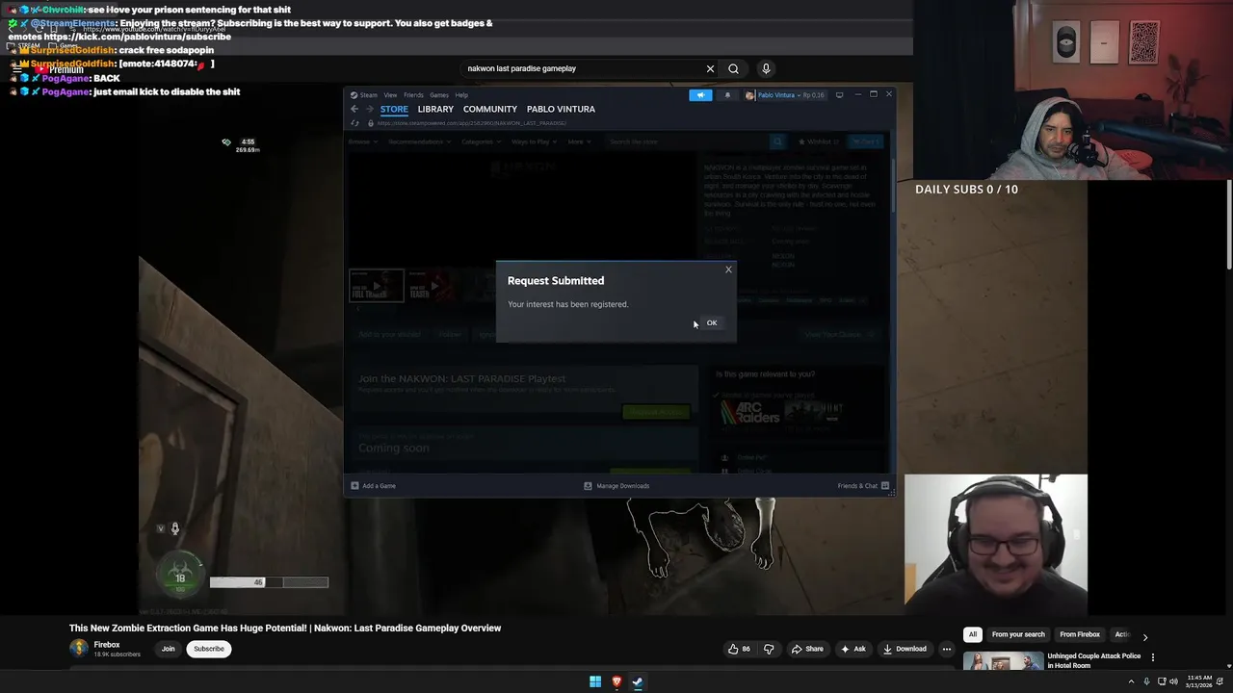Open options for the Unhinged Couple video
This screenshot has width=1233, height=693.
click(x=1153, y=657)
